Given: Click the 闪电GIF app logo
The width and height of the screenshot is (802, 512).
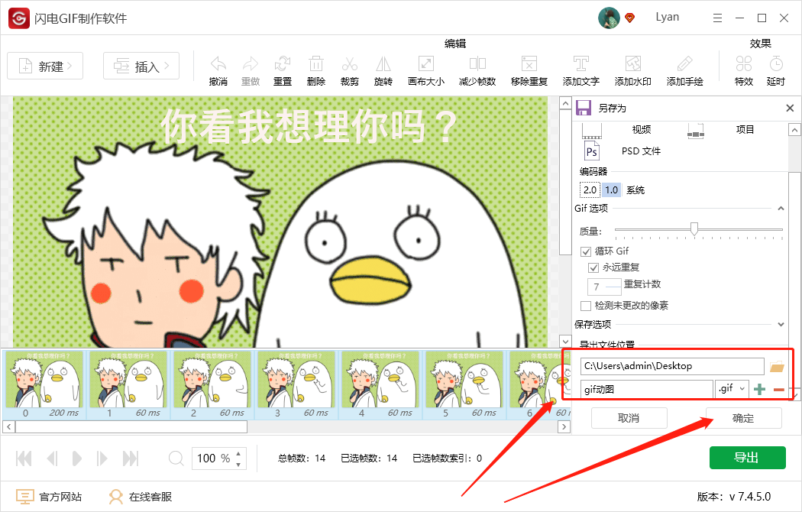Looking at the screenshot, I should pyautogui.click(x=18, y=18).
